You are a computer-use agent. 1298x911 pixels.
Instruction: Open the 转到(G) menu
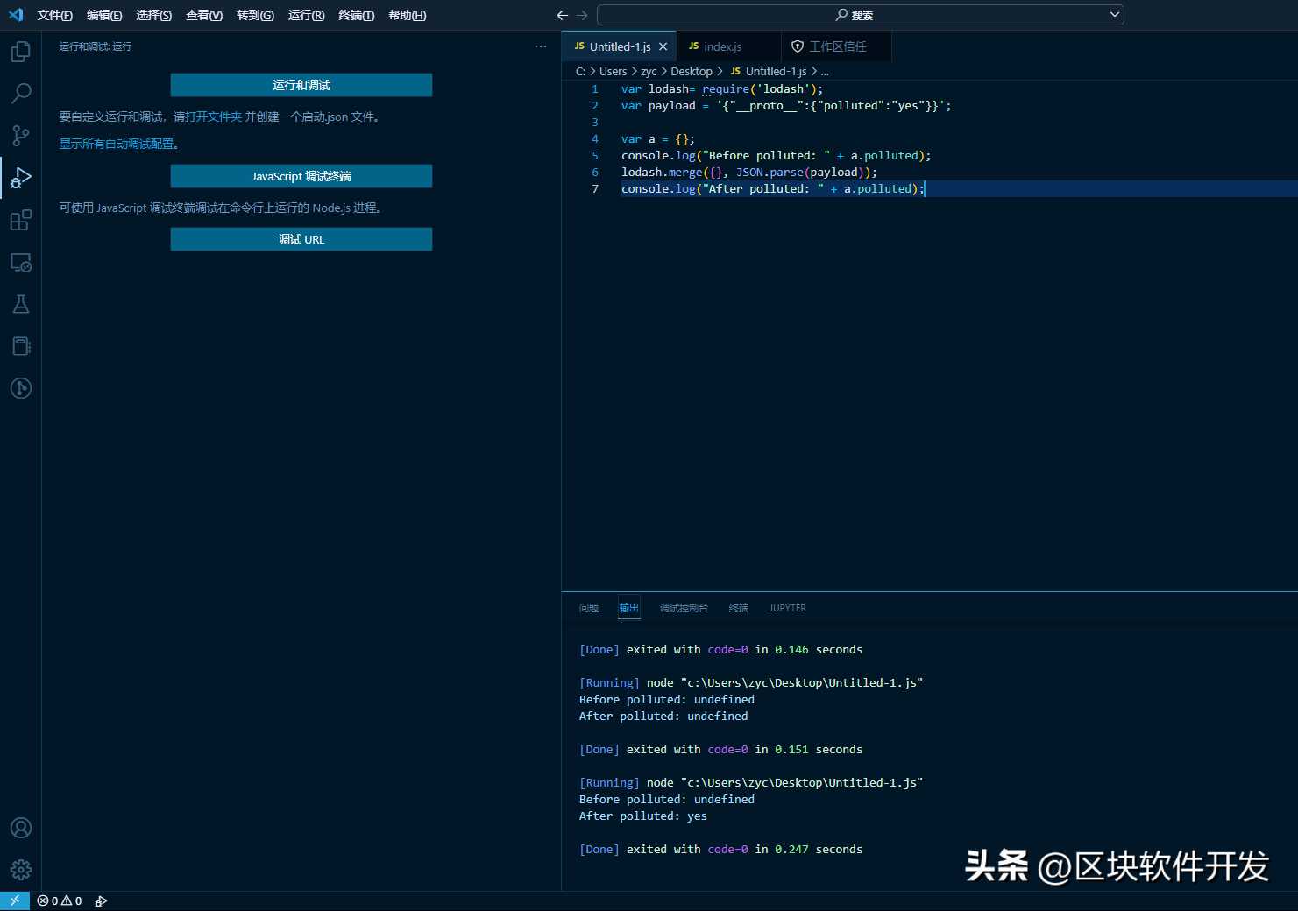pos(255,15)
